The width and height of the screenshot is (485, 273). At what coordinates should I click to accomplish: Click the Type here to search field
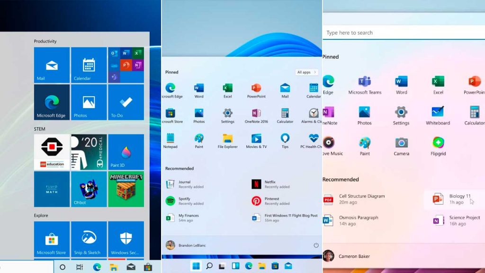pos(404,33)
